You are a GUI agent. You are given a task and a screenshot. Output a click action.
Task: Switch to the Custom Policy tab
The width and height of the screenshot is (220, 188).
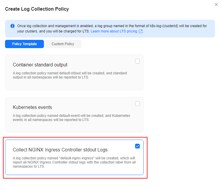pyautogui.click(x=63, y=44)
